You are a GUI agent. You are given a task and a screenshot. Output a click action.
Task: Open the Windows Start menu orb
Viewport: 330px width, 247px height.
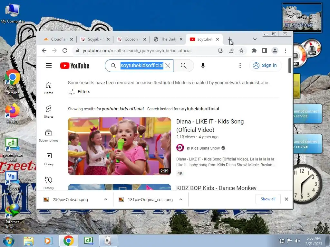coord(8,241)
